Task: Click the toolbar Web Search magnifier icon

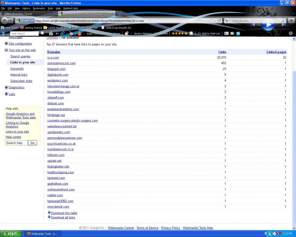Action: (43, 33)
